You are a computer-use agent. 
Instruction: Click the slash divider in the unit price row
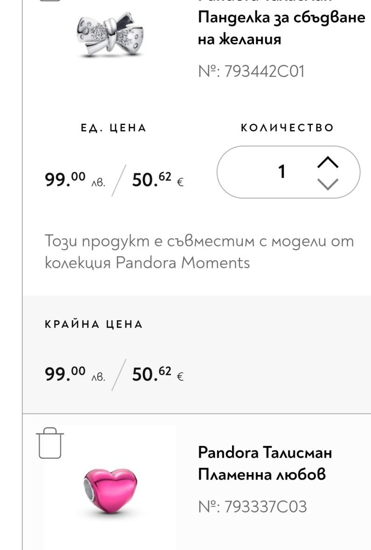click(119, 179)
